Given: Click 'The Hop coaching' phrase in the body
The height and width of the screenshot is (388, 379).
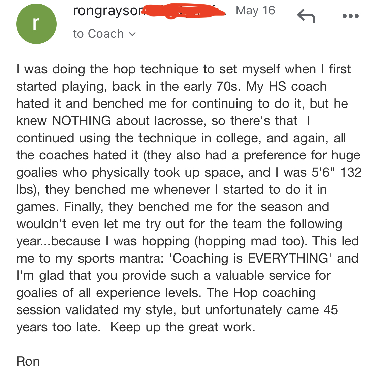Looking at the screenshot, I should coord(261,293).
